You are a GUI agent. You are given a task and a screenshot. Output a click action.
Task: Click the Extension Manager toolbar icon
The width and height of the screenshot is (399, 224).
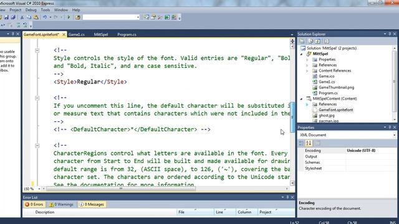[174, 17]
